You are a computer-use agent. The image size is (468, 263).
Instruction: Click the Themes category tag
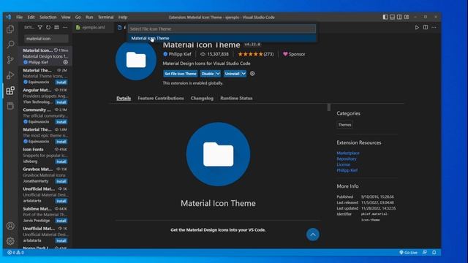pyautogui.click(x=344, y=125)
